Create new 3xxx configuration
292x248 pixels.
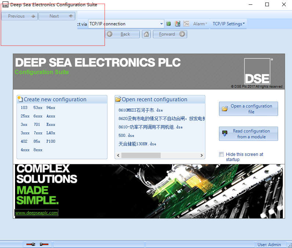point(25,133)
